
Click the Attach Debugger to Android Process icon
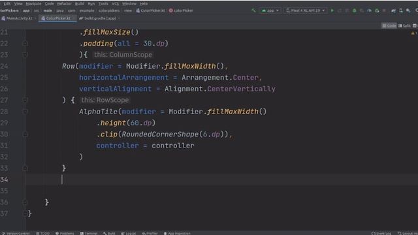click(377, 10)
